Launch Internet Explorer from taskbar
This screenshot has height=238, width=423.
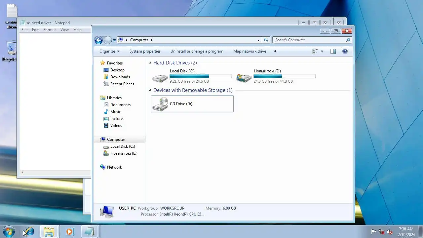click(x=29, y=231)
